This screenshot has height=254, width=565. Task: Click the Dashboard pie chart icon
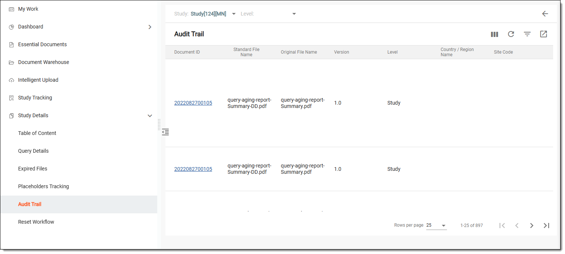click(11, 27)
